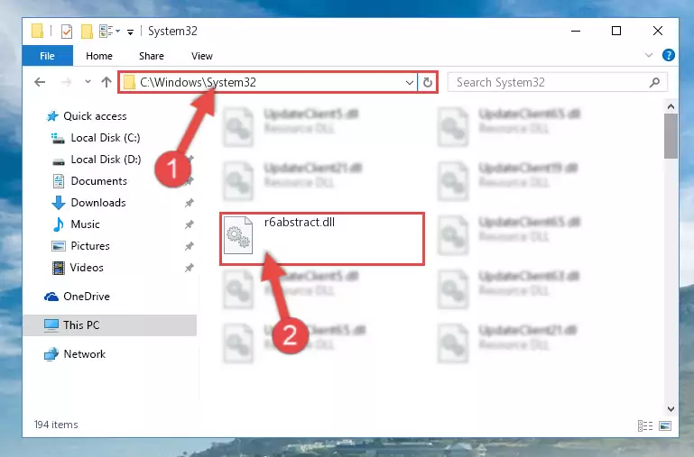Screen dimensions: 694x457
Task: Click the search magnifier icon
Action: [654, 83]
